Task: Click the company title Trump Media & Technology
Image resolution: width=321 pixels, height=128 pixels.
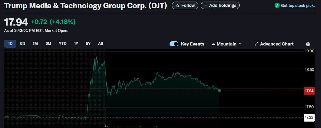Action: pos(86,6)
